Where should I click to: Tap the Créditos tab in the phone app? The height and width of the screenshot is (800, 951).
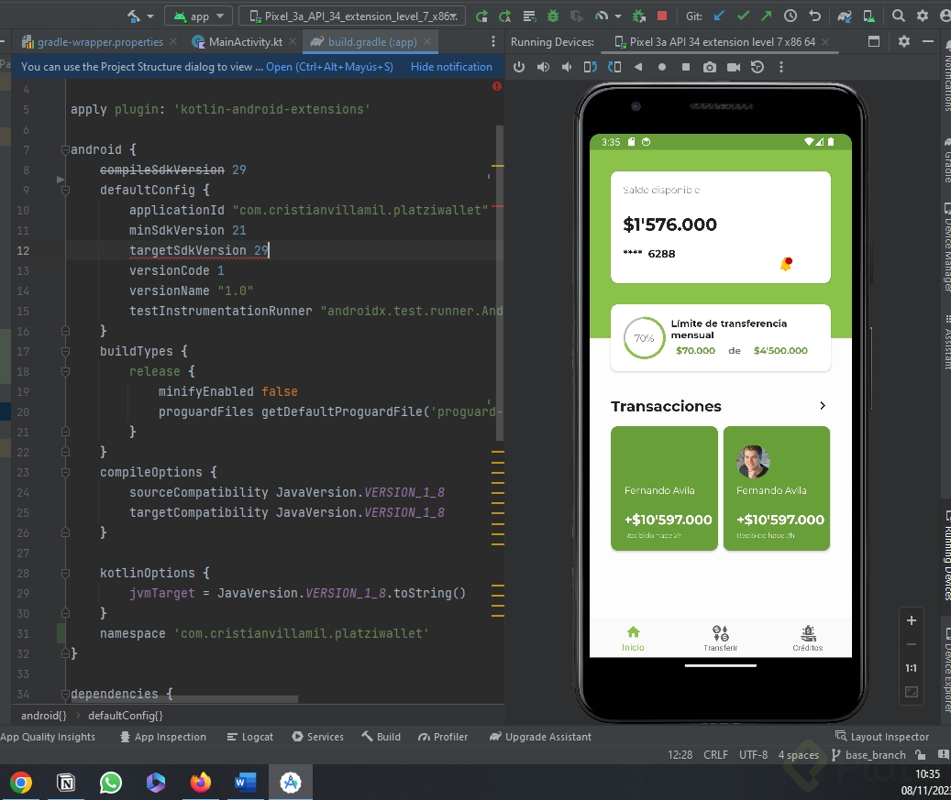point(808,638)
